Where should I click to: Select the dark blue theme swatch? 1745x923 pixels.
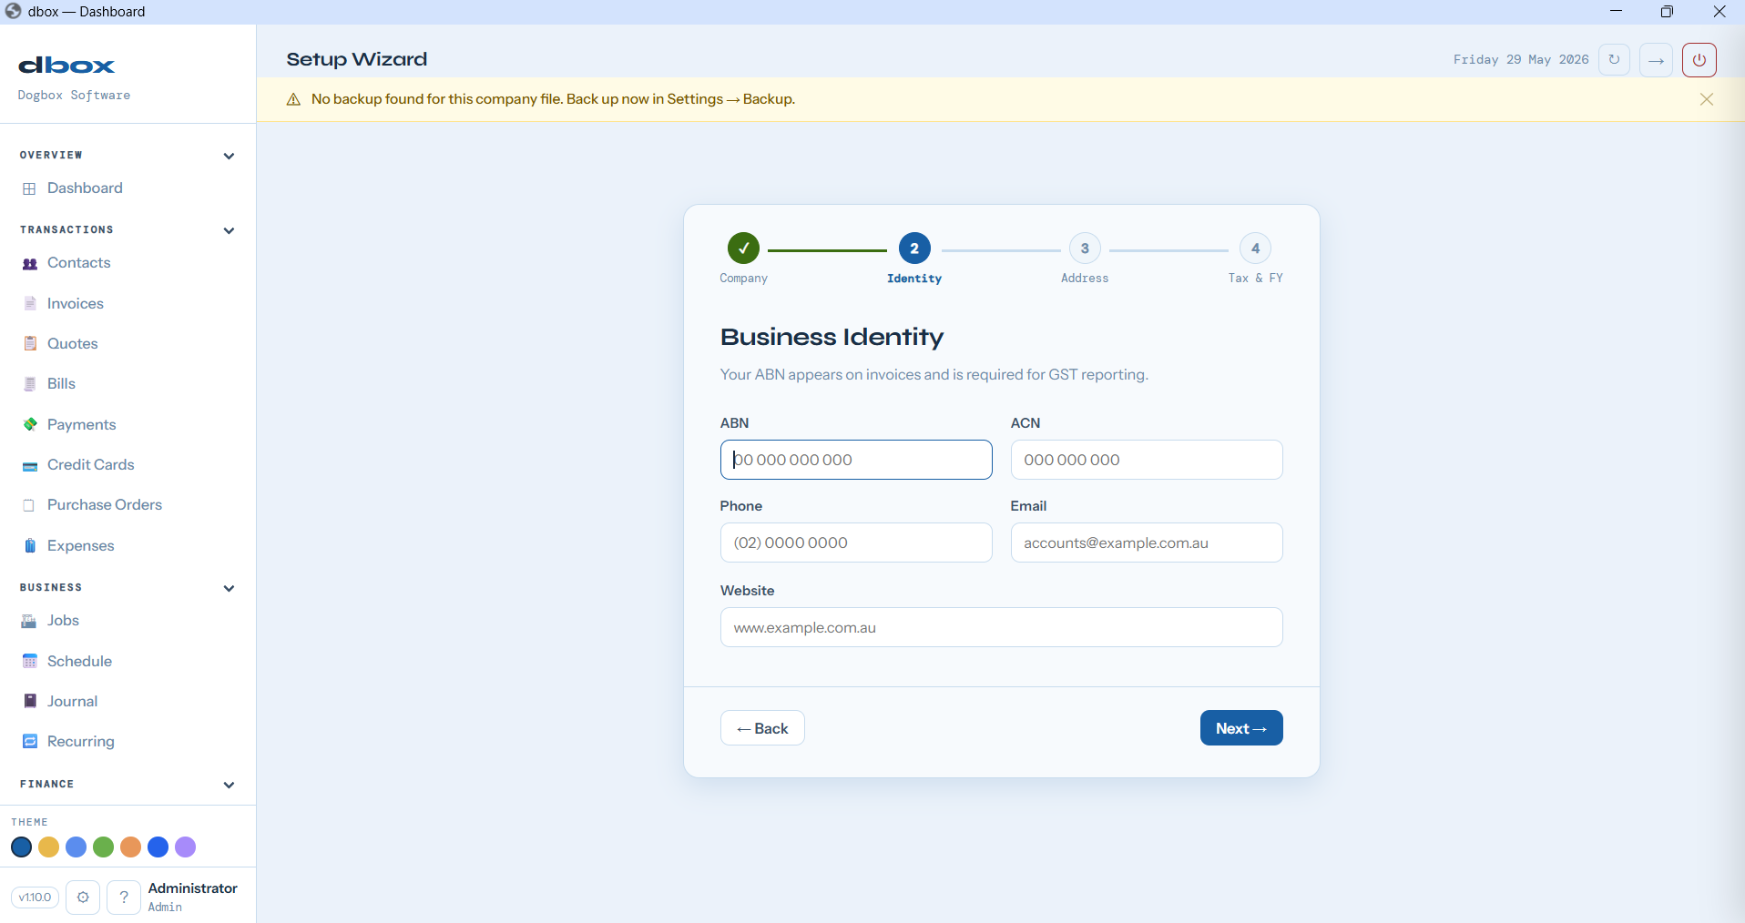click(22, 847)
